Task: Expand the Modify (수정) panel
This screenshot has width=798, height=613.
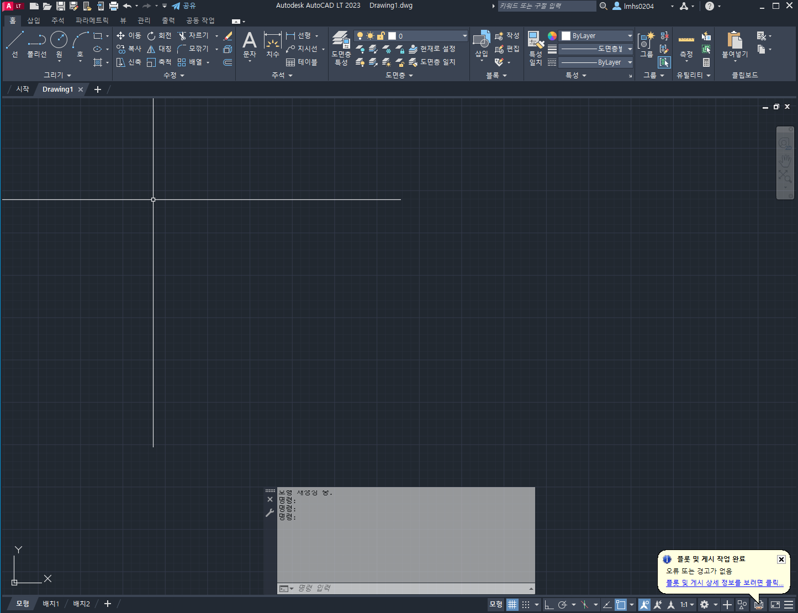Action: coord(174,75)
